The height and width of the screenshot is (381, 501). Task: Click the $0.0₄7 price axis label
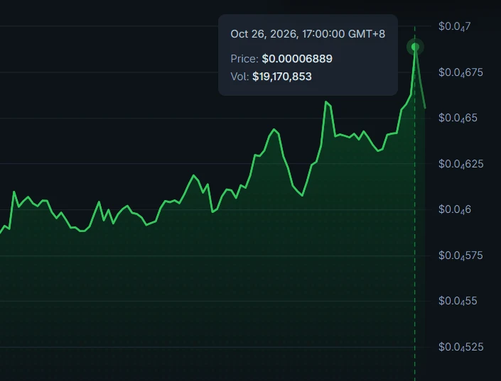point(454,26)
